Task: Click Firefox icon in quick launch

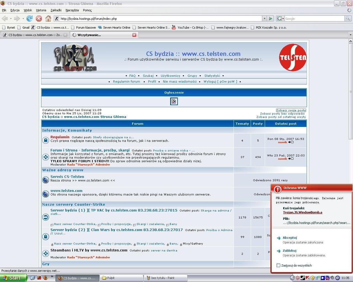Action: 46,278
